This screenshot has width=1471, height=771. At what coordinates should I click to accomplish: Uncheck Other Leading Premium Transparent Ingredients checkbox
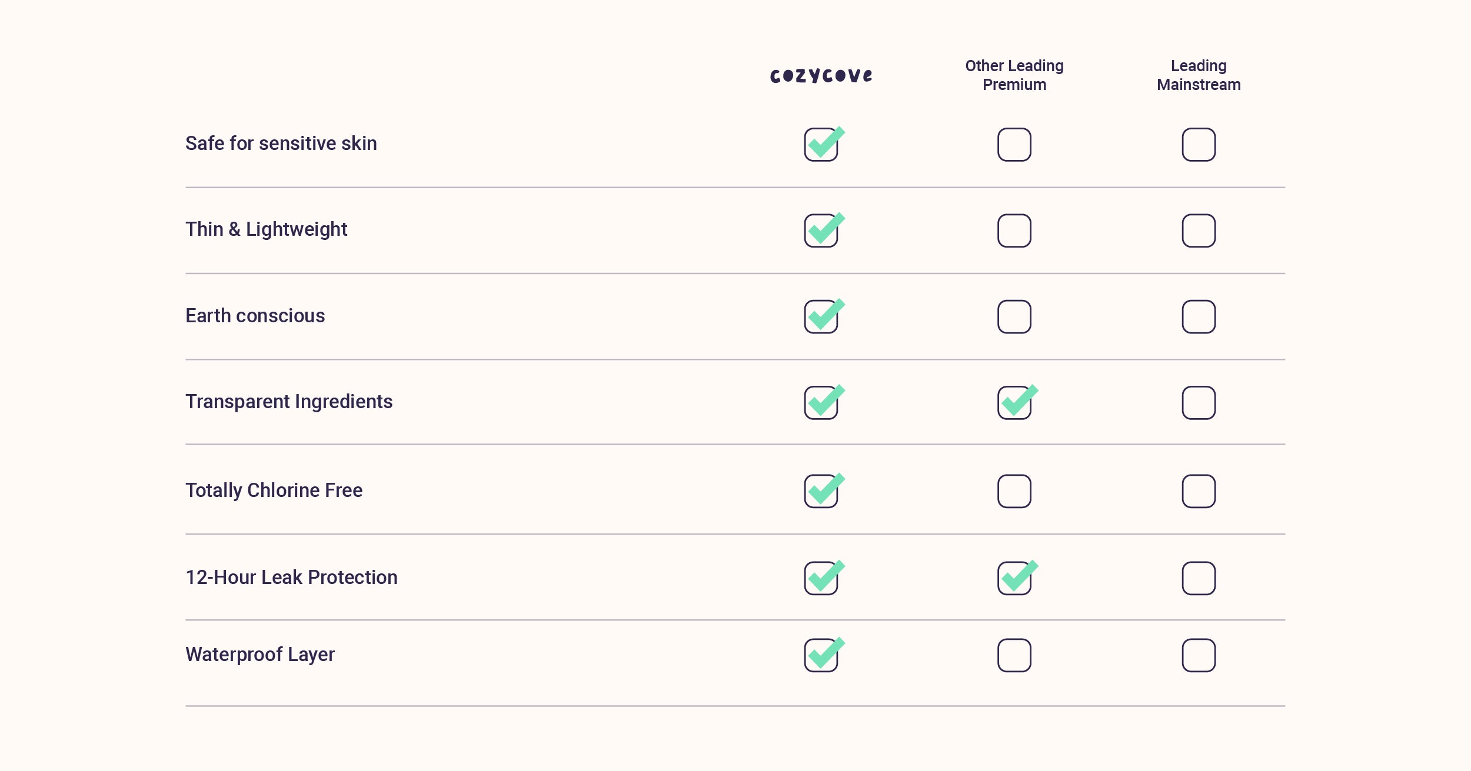click(1014, 403)
